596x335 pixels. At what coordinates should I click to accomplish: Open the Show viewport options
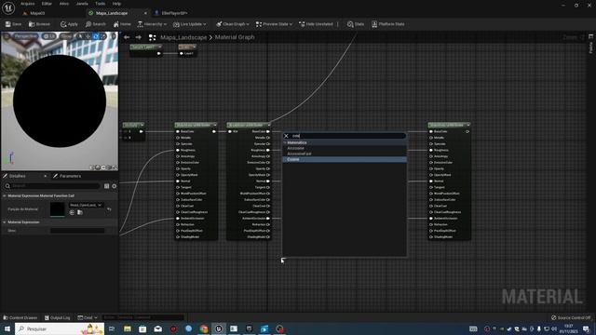66,36
